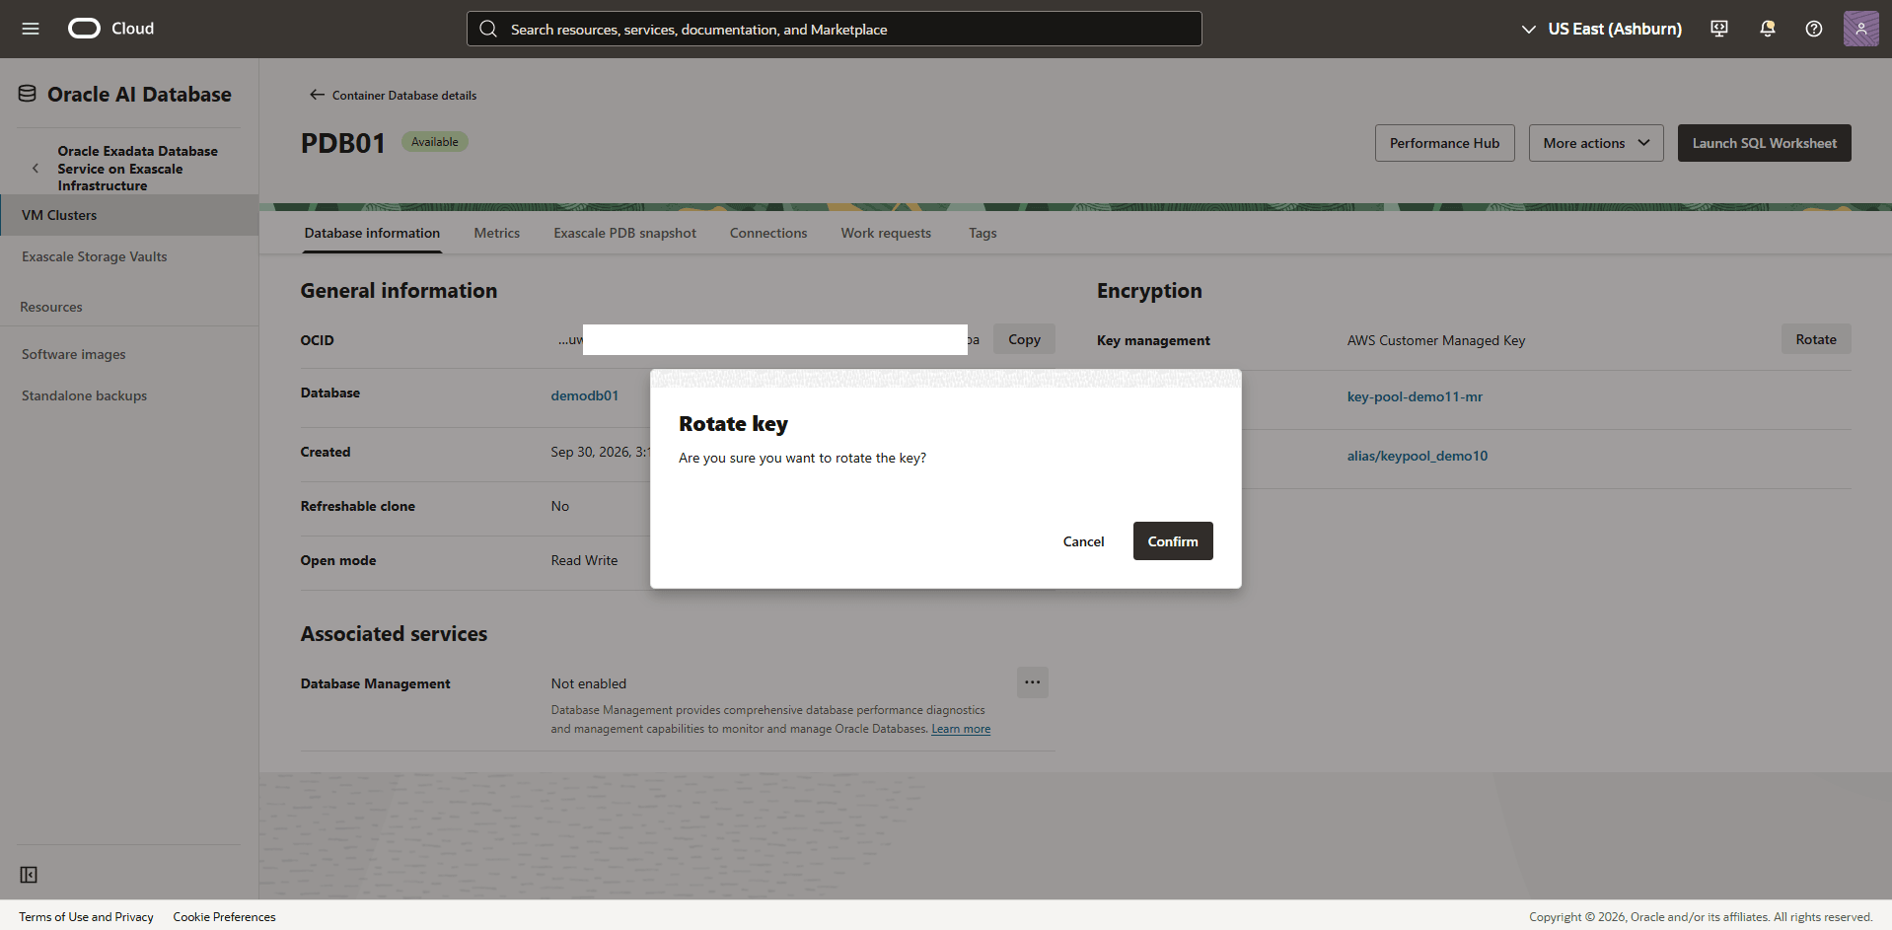The width and height of the screenshot is (1892, 930).
Task: Collapse the side navigation panel
Action: (29, 875)
